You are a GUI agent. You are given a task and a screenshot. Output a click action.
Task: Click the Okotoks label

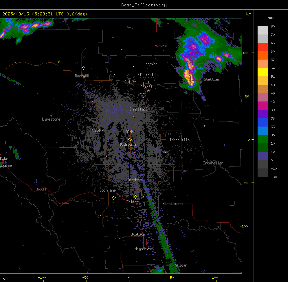tap(138, 234)
